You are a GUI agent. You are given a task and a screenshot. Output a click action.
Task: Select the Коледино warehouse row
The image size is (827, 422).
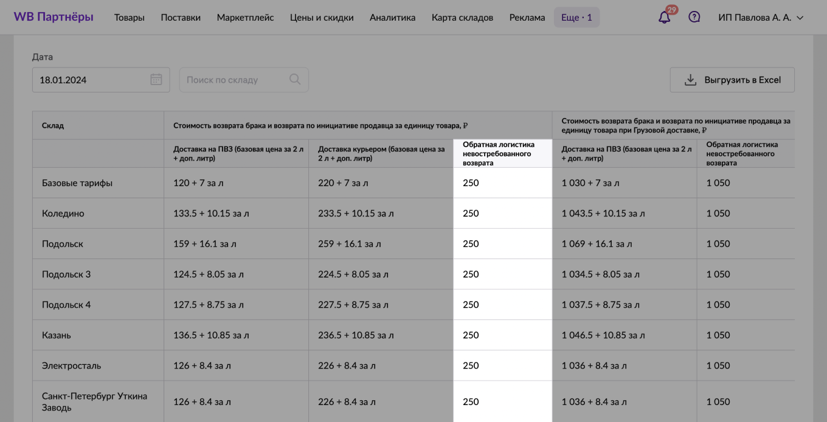(63, 213)
